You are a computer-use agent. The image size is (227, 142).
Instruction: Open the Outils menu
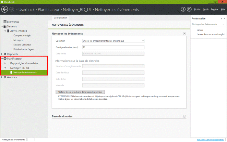point(206,9)
